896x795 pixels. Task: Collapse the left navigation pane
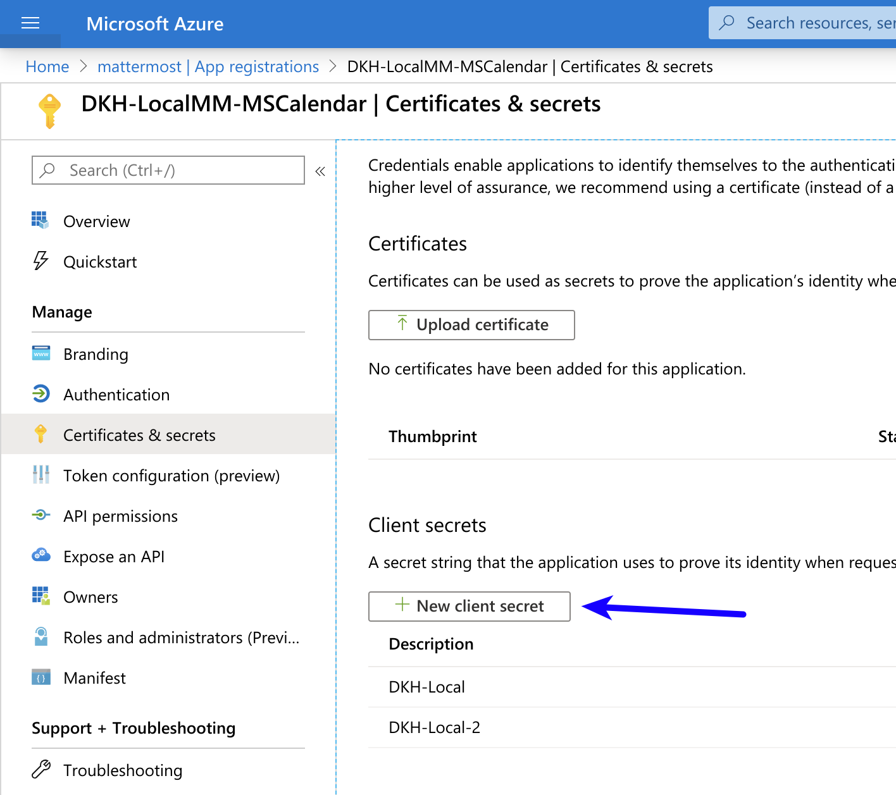point(320,170)
